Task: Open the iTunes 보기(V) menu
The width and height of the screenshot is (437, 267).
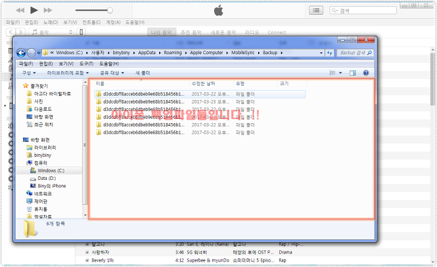Action: (x=70, y=22)
